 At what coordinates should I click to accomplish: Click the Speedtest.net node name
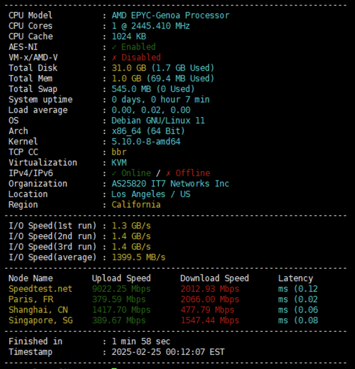pyautogui.click(x=40, y=289)
